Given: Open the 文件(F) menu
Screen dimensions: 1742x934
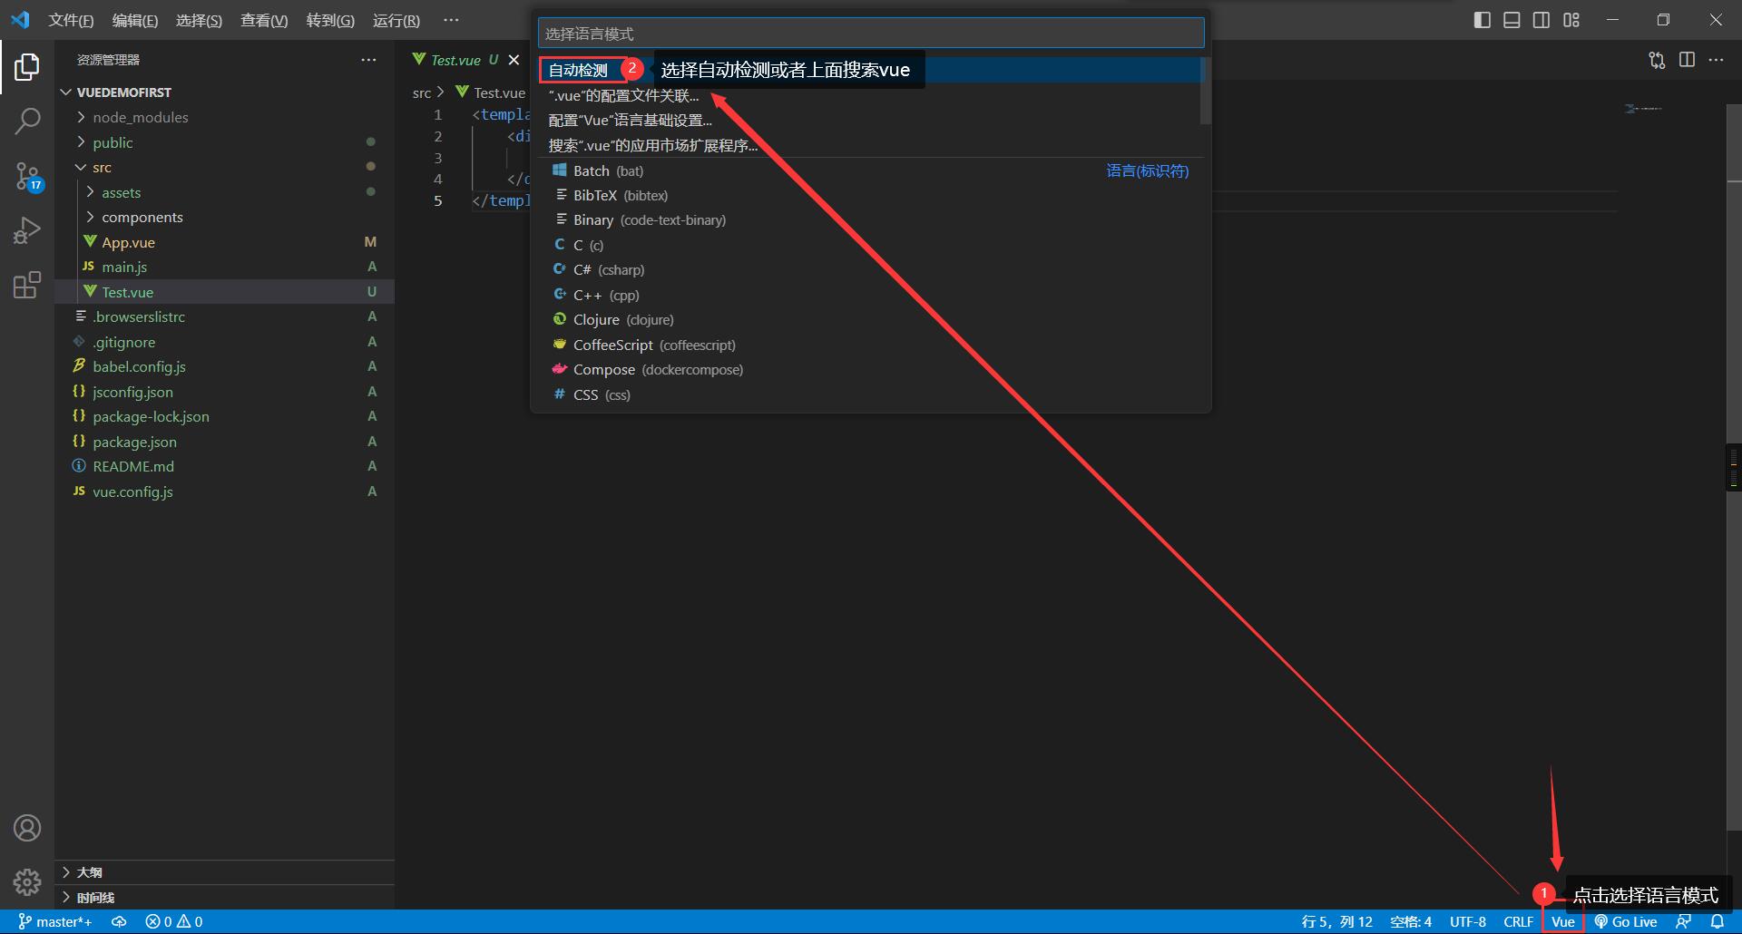Looking at the screenshot, I should (71, 20).
